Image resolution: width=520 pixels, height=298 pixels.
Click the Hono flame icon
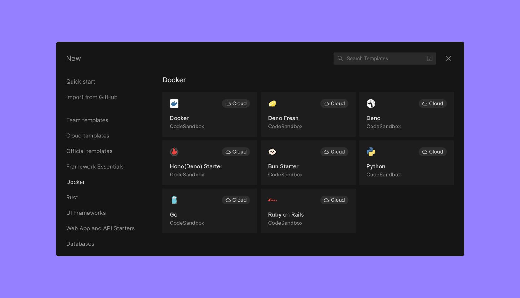[x=174, y=152]
